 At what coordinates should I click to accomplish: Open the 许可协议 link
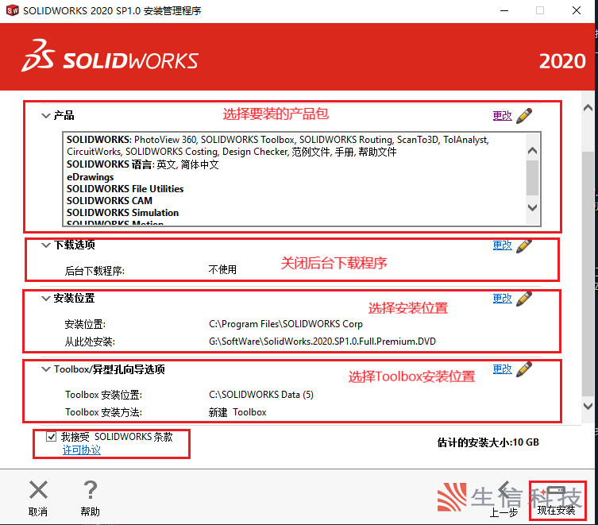tap(81, 450)
